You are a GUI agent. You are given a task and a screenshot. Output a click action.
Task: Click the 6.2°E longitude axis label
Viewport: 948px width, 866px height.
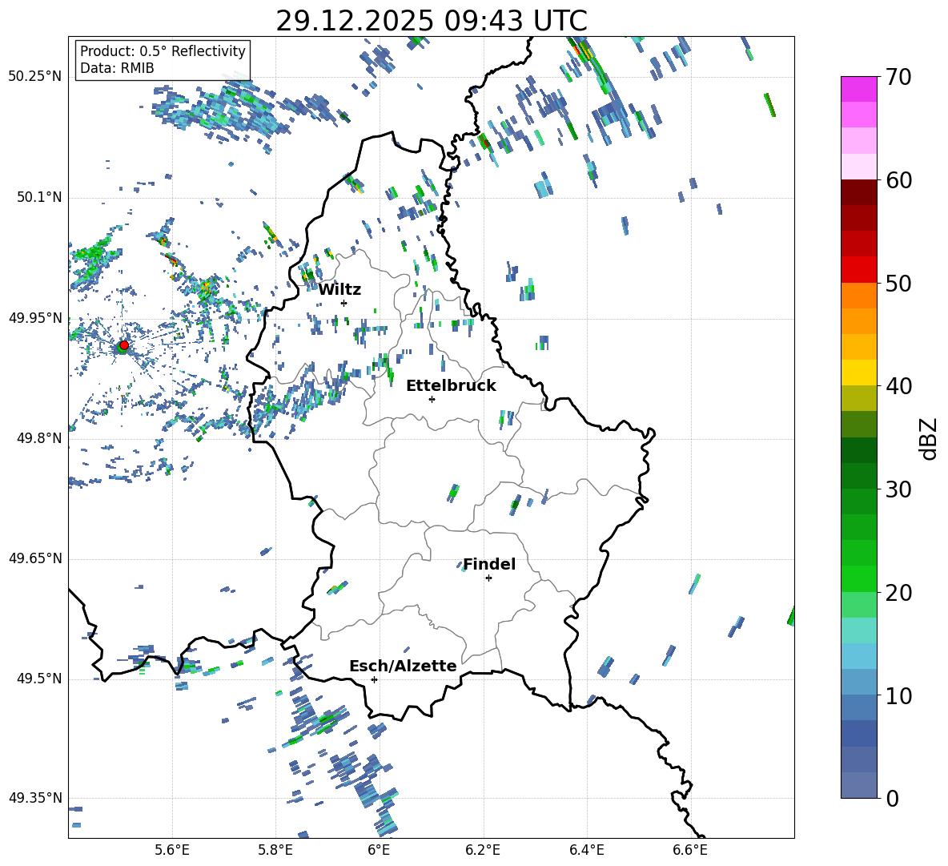483,849
